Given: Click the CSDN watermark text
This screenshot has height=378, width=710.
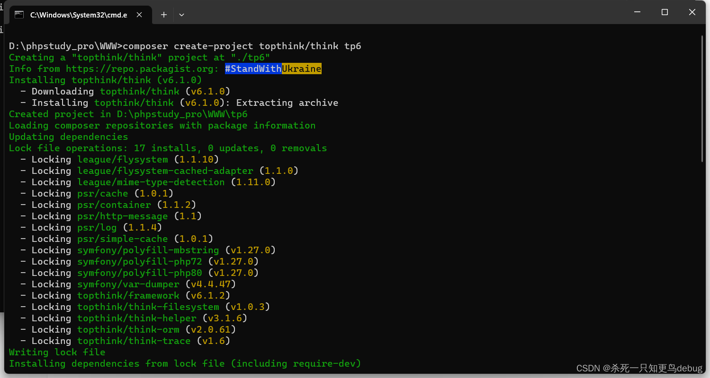Looking at the screenshot, I should point(638,368).
